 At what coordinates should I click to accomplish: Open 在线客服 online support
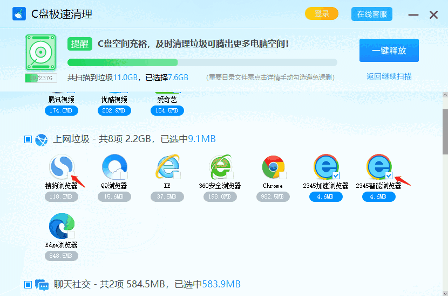[x=372, y=14]
